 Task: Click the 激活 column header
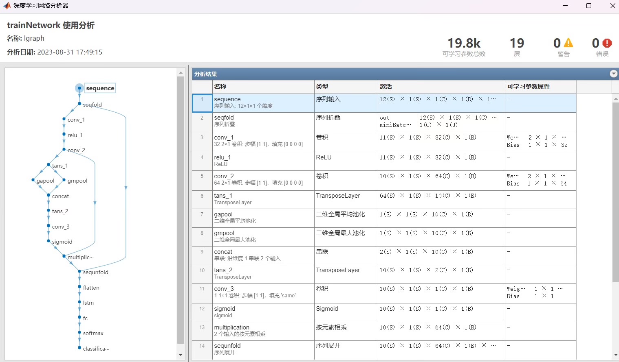pos(386,86)
